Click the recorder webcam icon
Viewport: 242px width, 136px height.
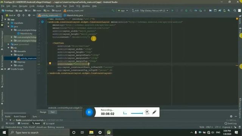147,112
